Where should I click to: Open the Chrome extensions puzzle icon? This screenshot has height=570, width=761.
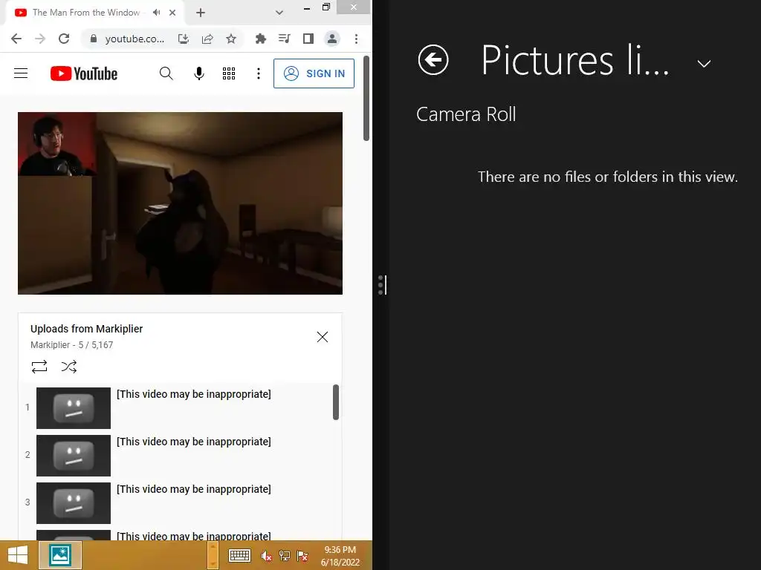[261, 39]
